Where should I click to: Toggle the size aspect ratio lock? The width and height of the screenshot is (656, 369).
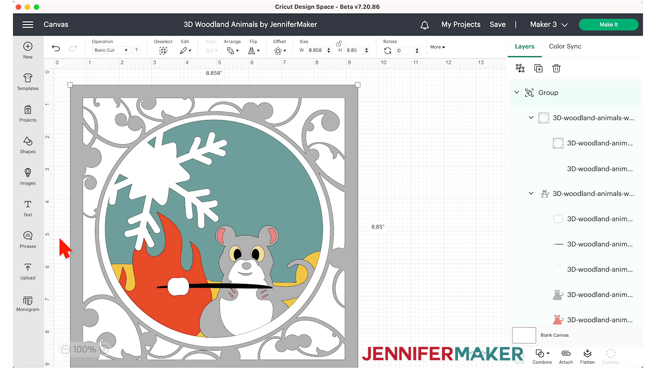tap(339, 44)
